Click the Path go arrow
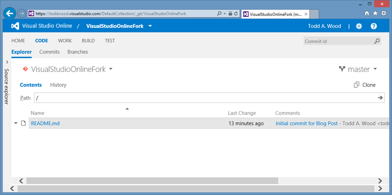392x195 pixels. (380, 98)
